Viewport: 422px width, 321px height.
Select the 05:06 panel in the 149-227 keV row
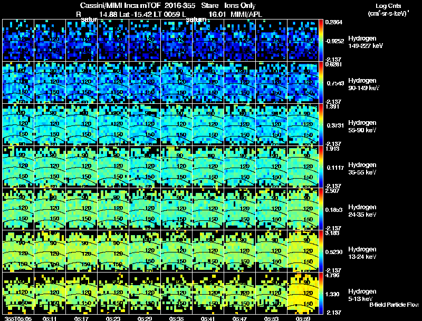tap(18, 41)
